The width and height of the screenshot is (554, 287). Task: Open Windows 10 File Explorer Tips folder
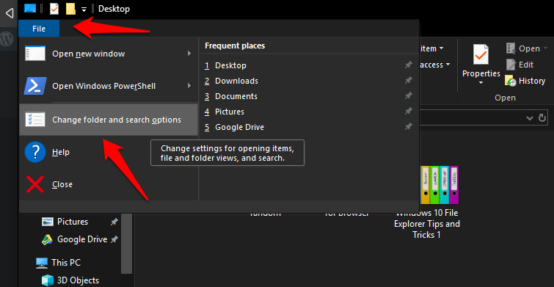pyautogui.click(x=427, y=201)
